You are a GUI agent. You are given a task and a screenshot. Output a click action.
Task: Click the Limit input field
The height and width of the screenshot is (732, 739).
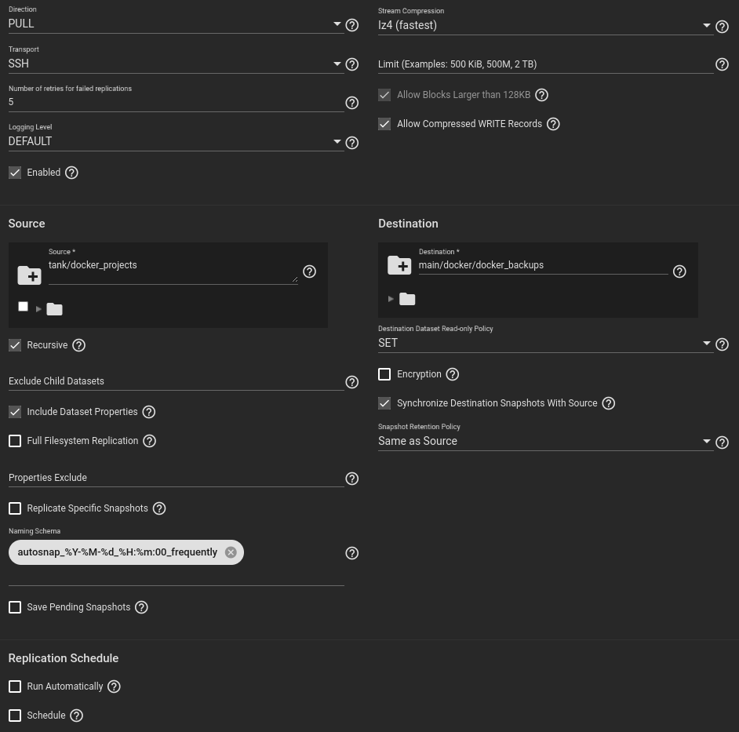coord(544,64)
